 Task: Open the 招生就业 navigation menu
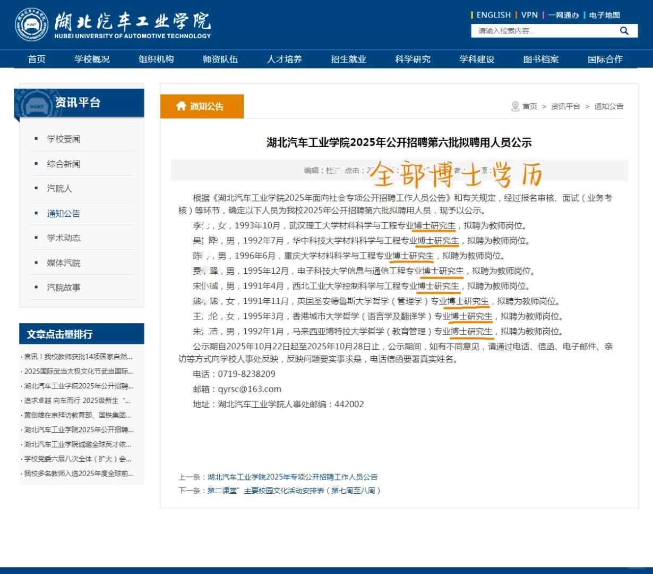348,59
